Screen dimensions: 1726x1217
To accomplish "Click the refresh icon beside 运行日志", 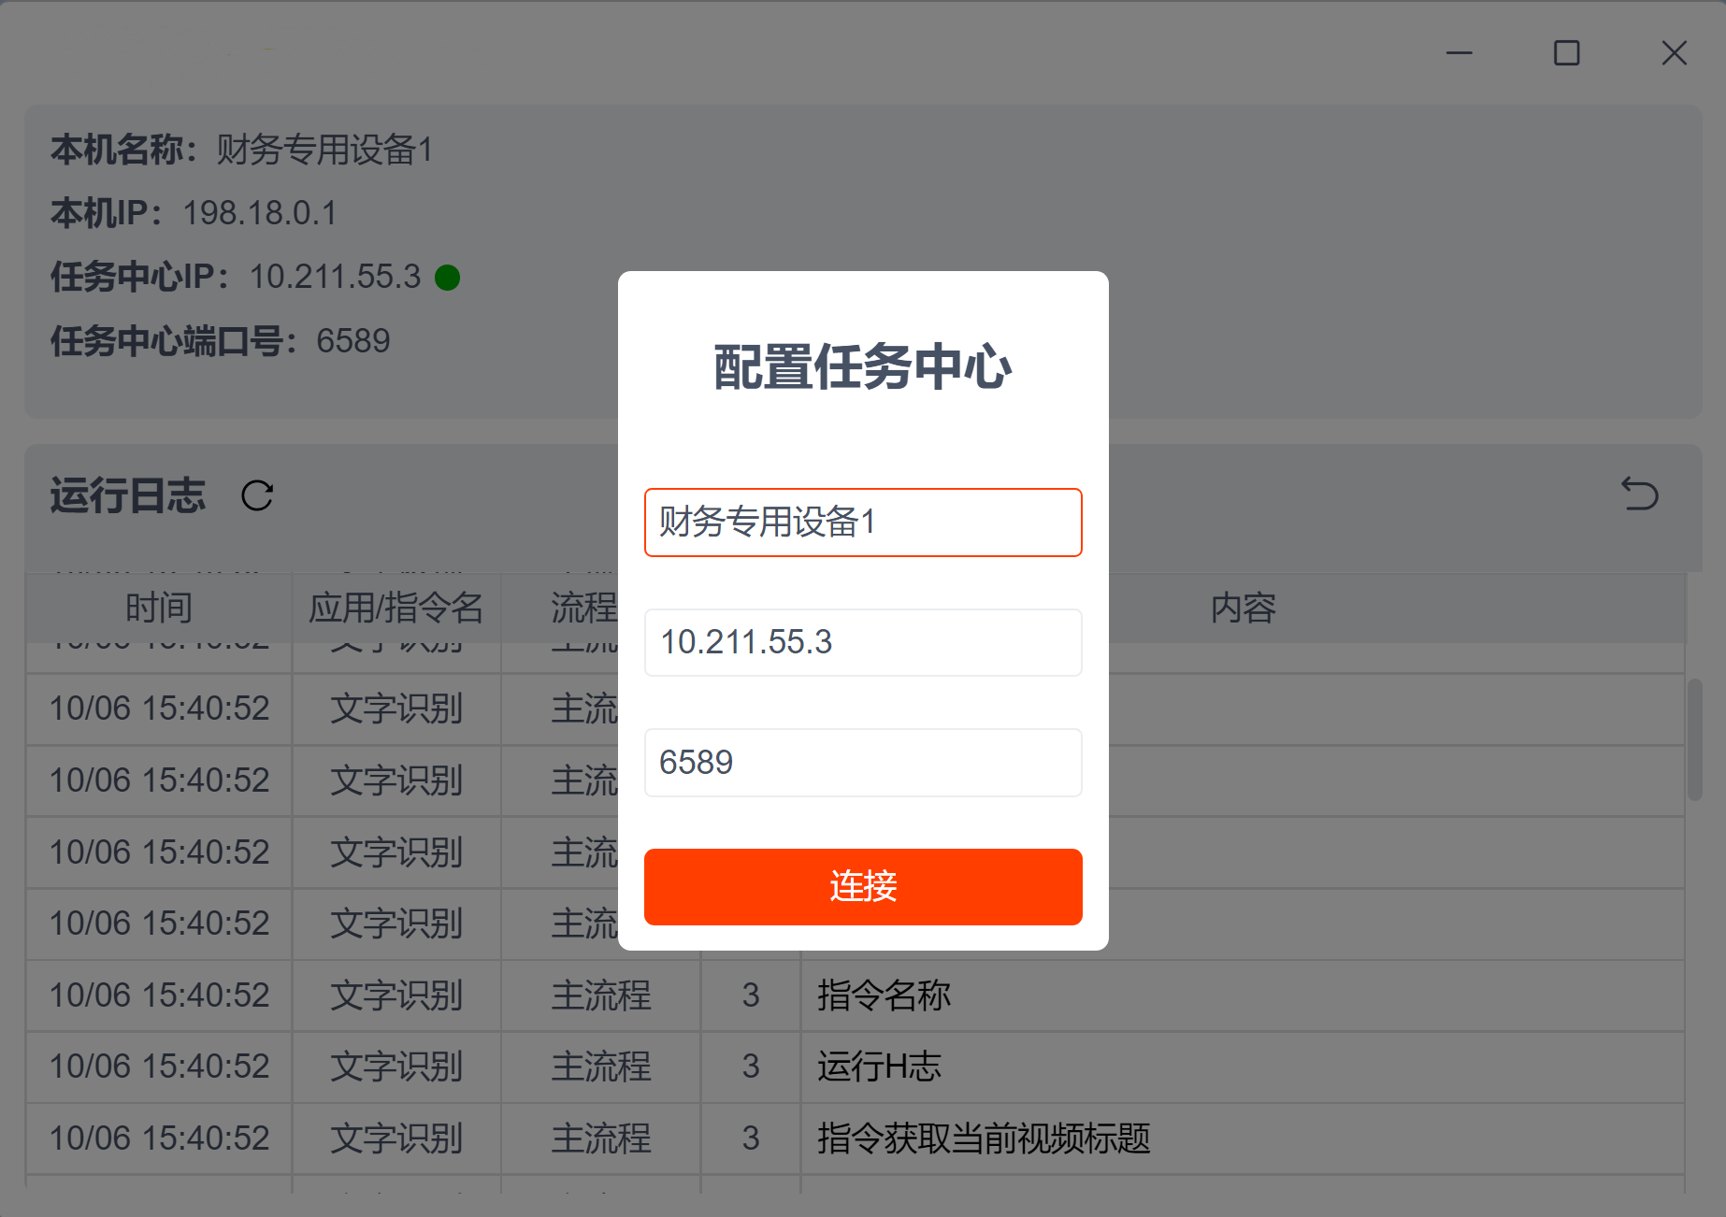I will [x=257, y=495].
